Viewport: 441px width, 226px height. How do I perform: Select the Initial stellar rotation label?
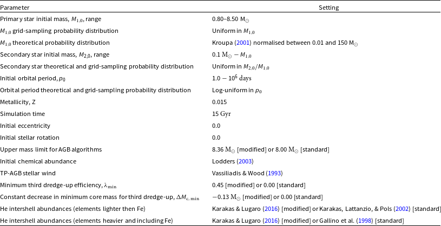click(32, 138)
